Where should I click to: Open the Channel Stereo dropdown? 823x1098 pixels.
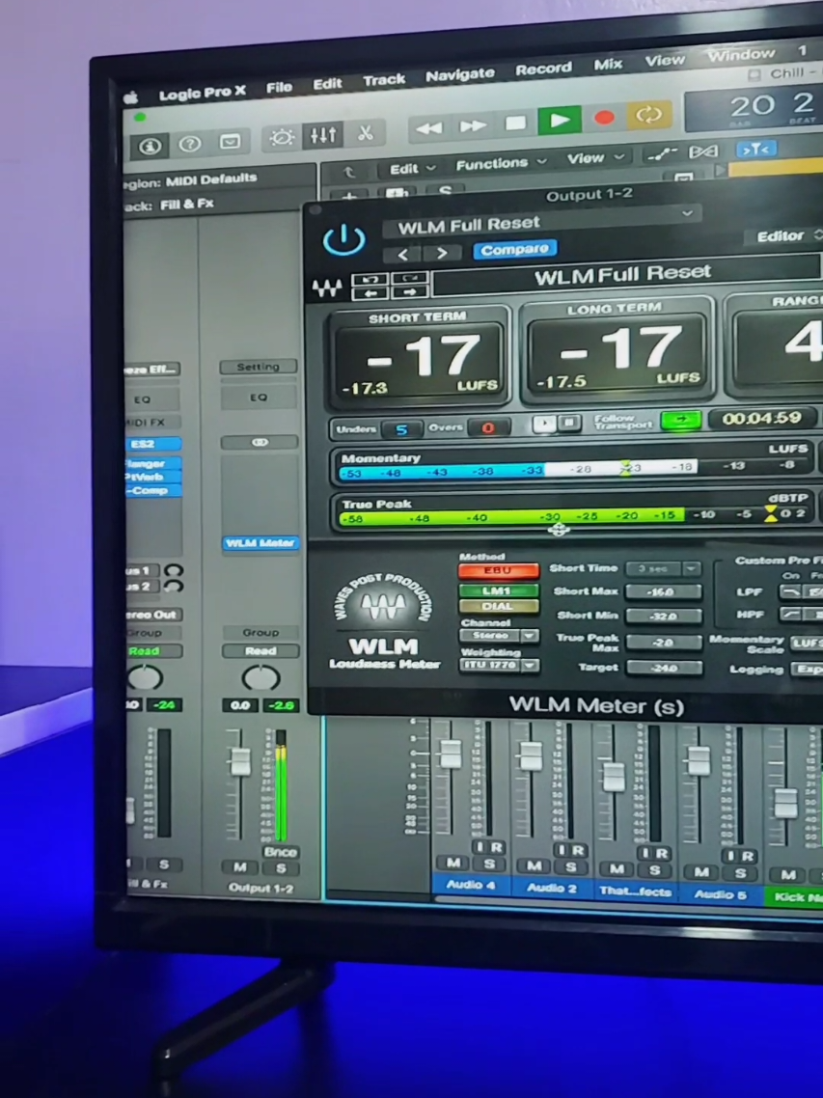pyautogui.click(x=499, y=636)
